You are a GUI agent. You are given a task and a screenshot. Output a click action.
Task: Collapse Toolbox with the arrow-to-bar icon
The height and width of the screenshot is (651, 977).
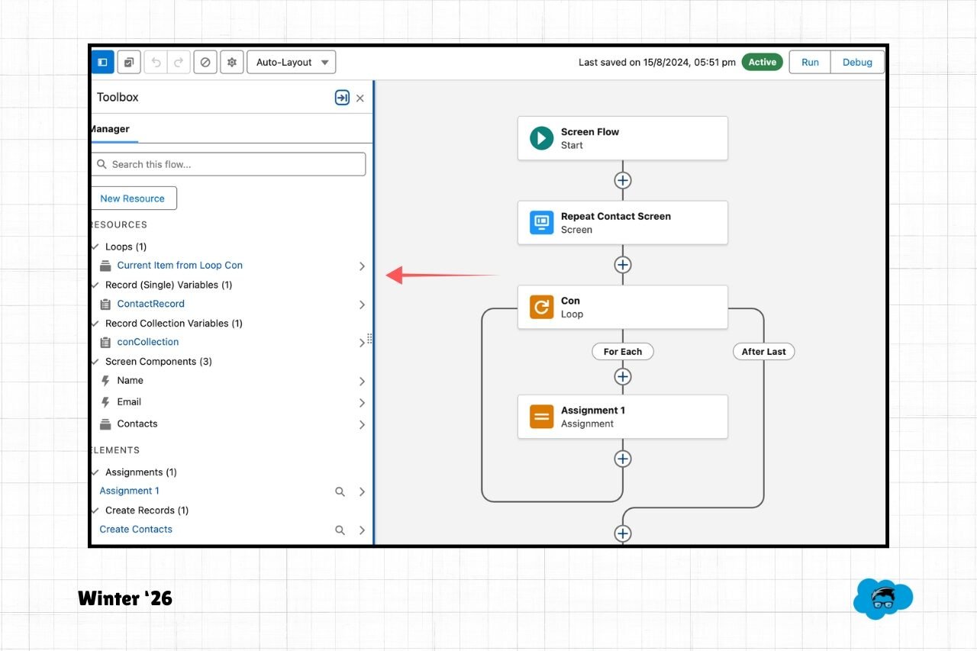tap(342, 98)
